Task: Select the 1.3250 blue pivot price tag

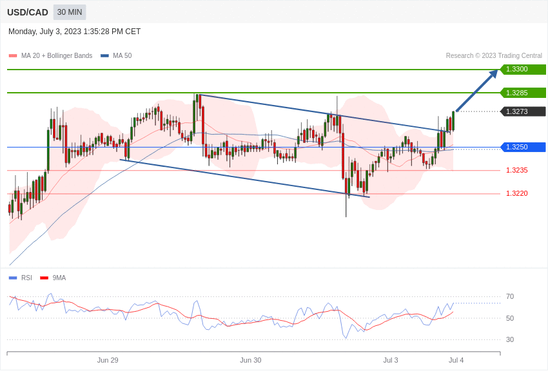Action: [523, 147]
